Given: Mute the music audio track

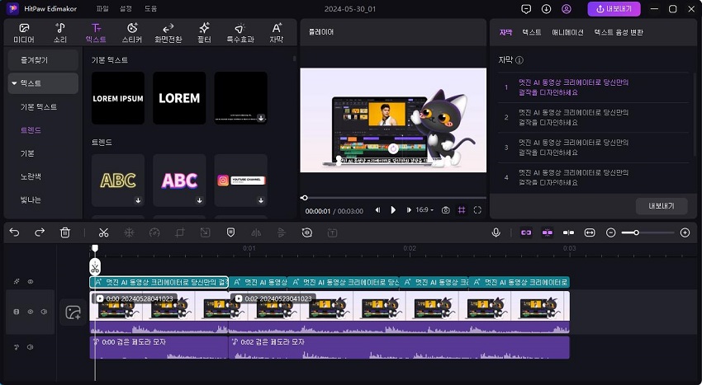Looking at the screenshot, I should [x=30, y=347].
